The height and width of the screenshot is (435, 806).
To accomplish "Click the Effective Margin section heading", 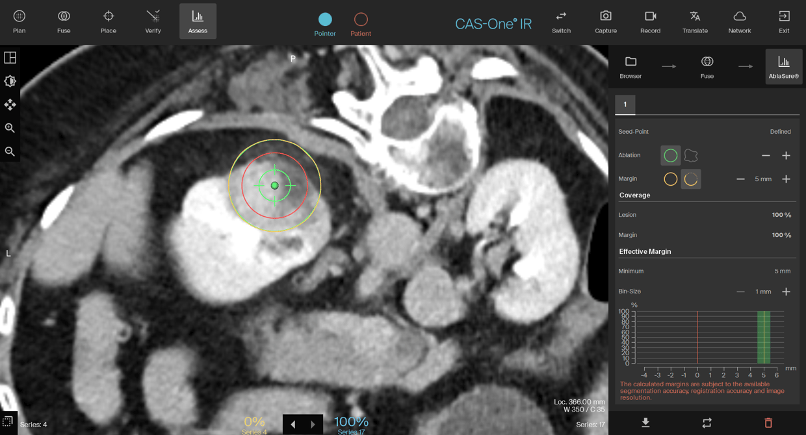I will pyautogui.click(x=645, y=251).
